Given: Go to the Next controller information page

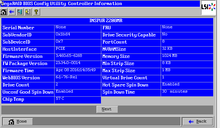Looking at the screenshot, I should (107, 109).
